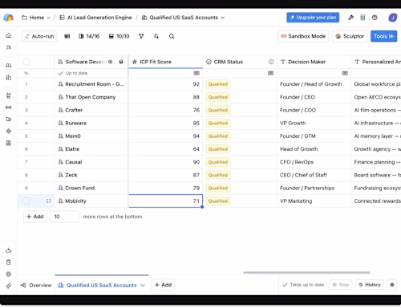Expand the Mobivity row with expand icon

(48, 201)
